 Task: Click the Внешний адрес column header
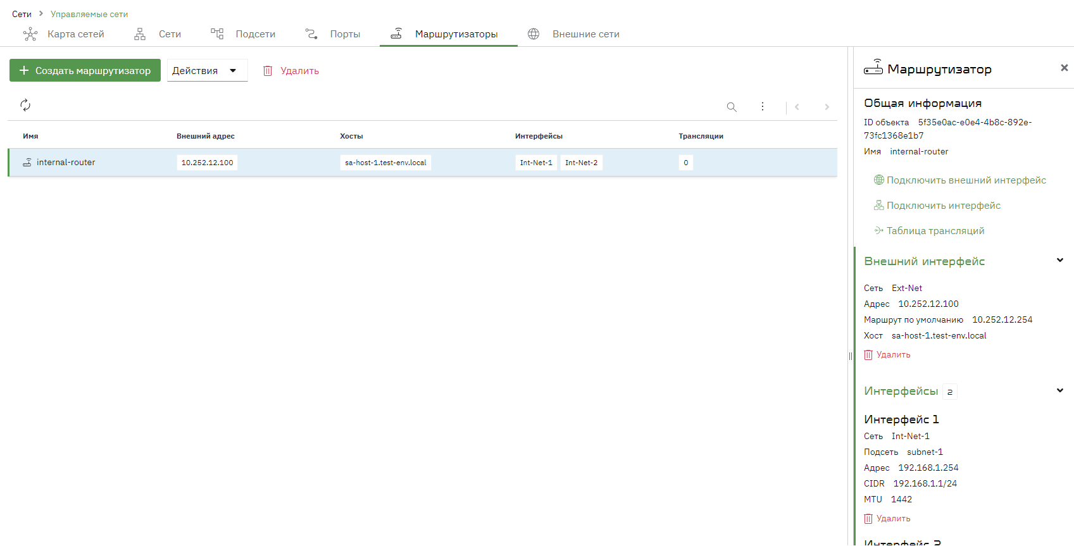point(206,136)
